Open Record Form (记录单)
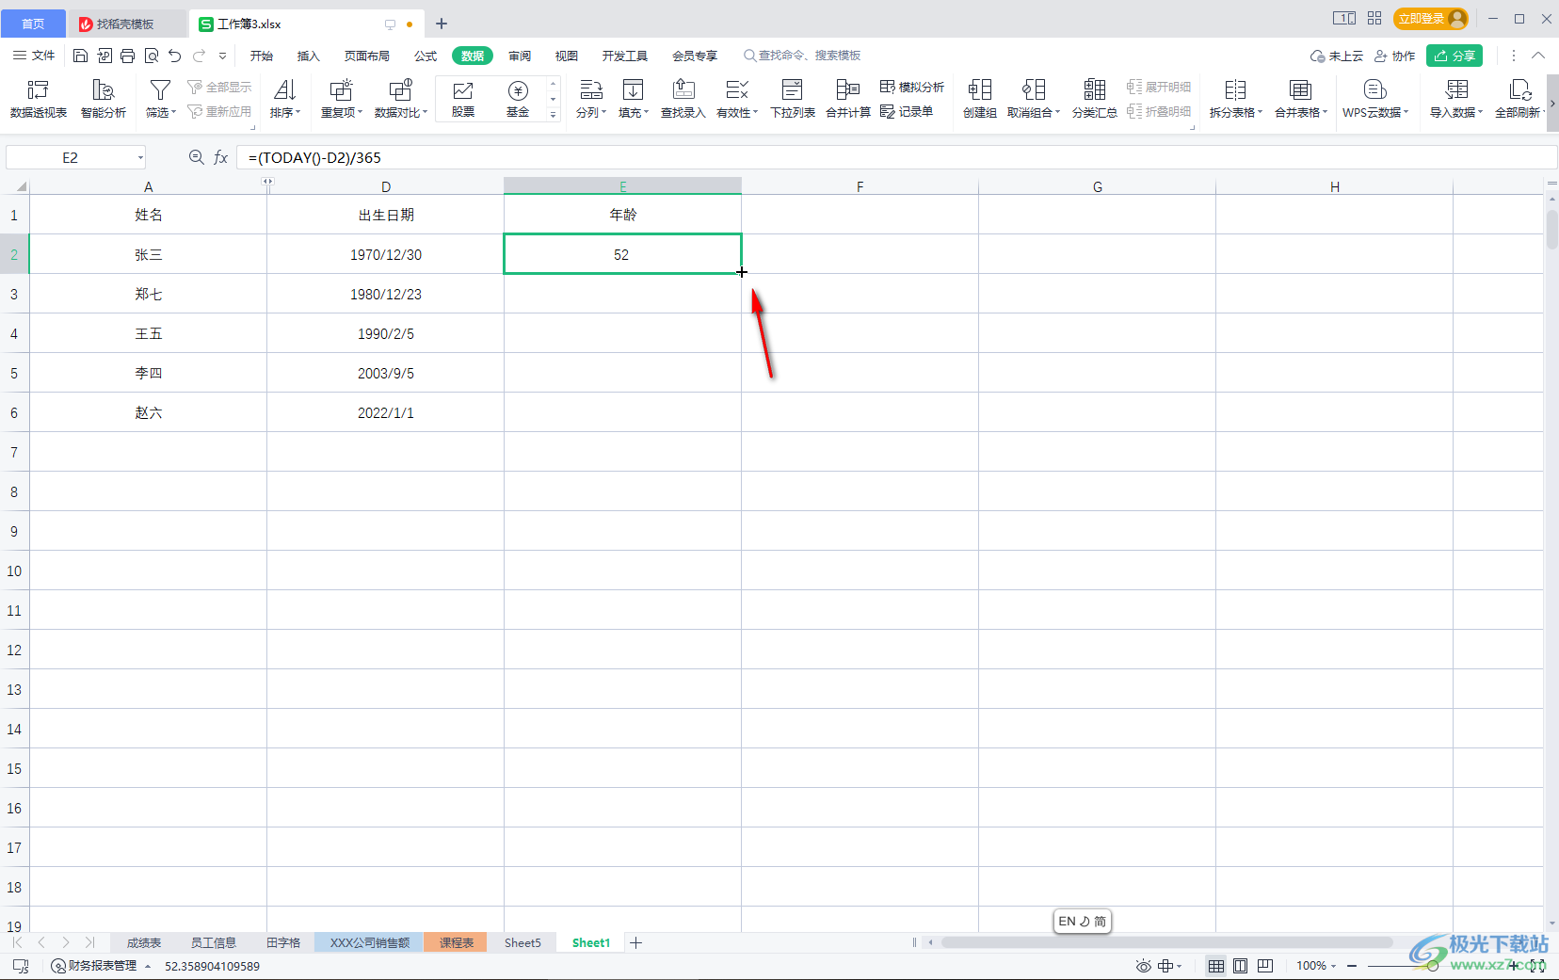Screen dimensions: 1559x980 click(907, 111)
